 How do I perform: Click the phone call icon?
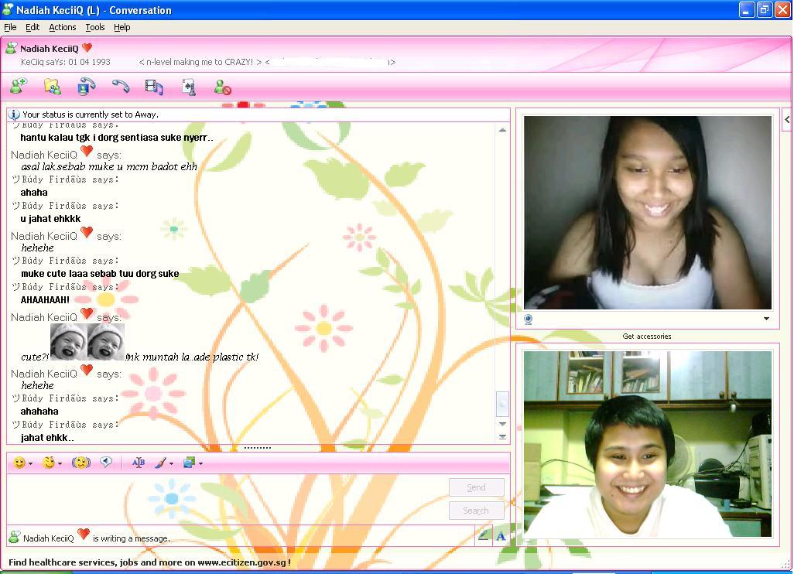coord(121,87)
